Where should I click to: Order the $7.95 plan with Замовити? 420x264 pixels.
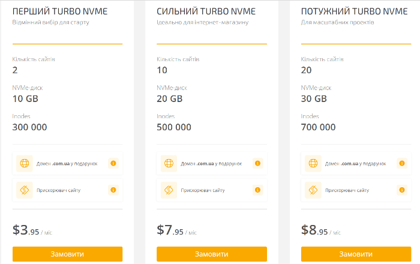[212, 254]
